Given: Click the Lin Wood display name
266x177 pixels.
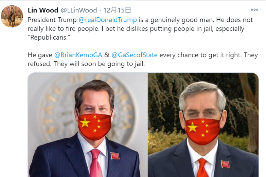Looking at the screenshot, I should click(43, 10).
